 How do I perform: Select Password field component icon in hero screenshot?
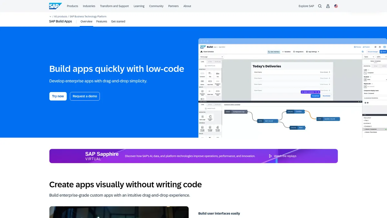point(218,91)
